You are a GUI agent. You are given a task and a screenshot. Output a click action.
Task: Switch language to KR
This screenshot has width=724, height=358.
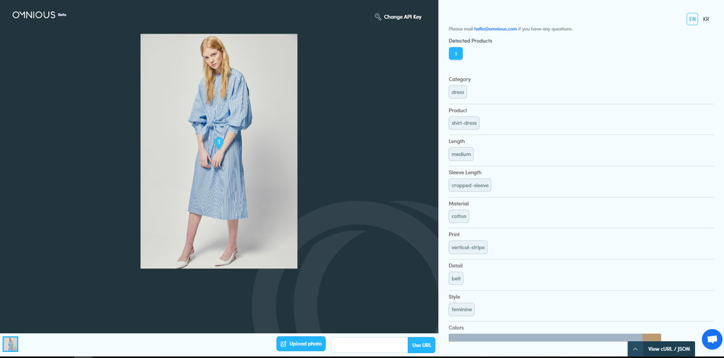click(706, 19)
